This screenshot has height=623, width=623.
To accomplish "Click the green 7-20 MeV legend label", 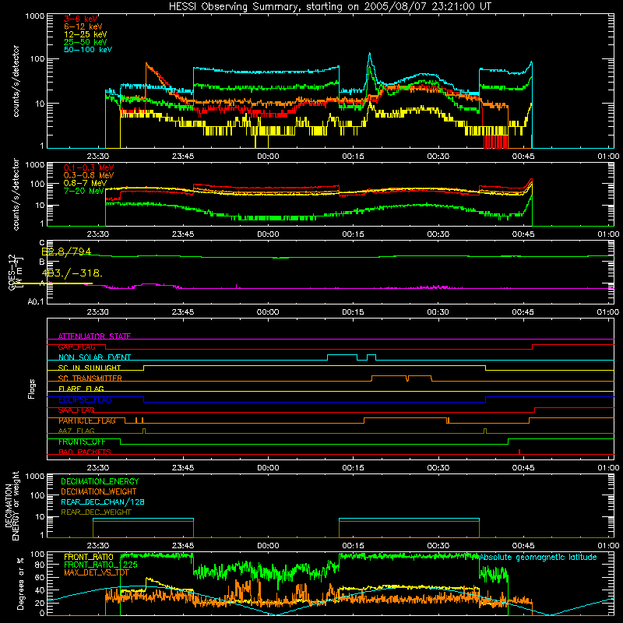I will pyautogui.click(x=84, y=191).
